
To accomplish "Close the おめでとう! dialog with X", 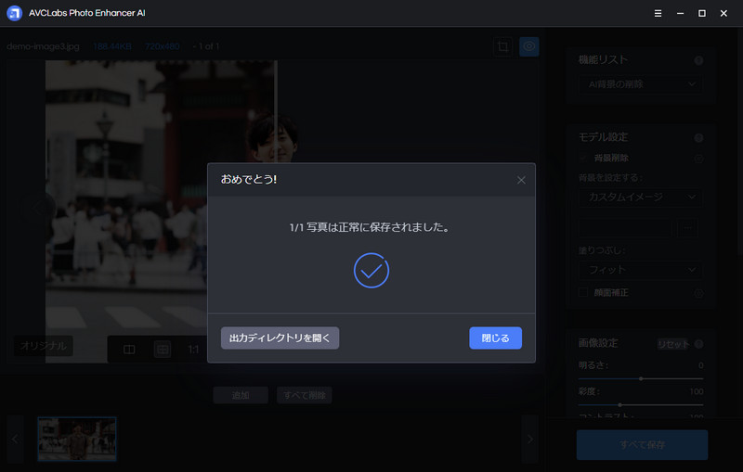I will pyautogui.click(x=521, y=180).
